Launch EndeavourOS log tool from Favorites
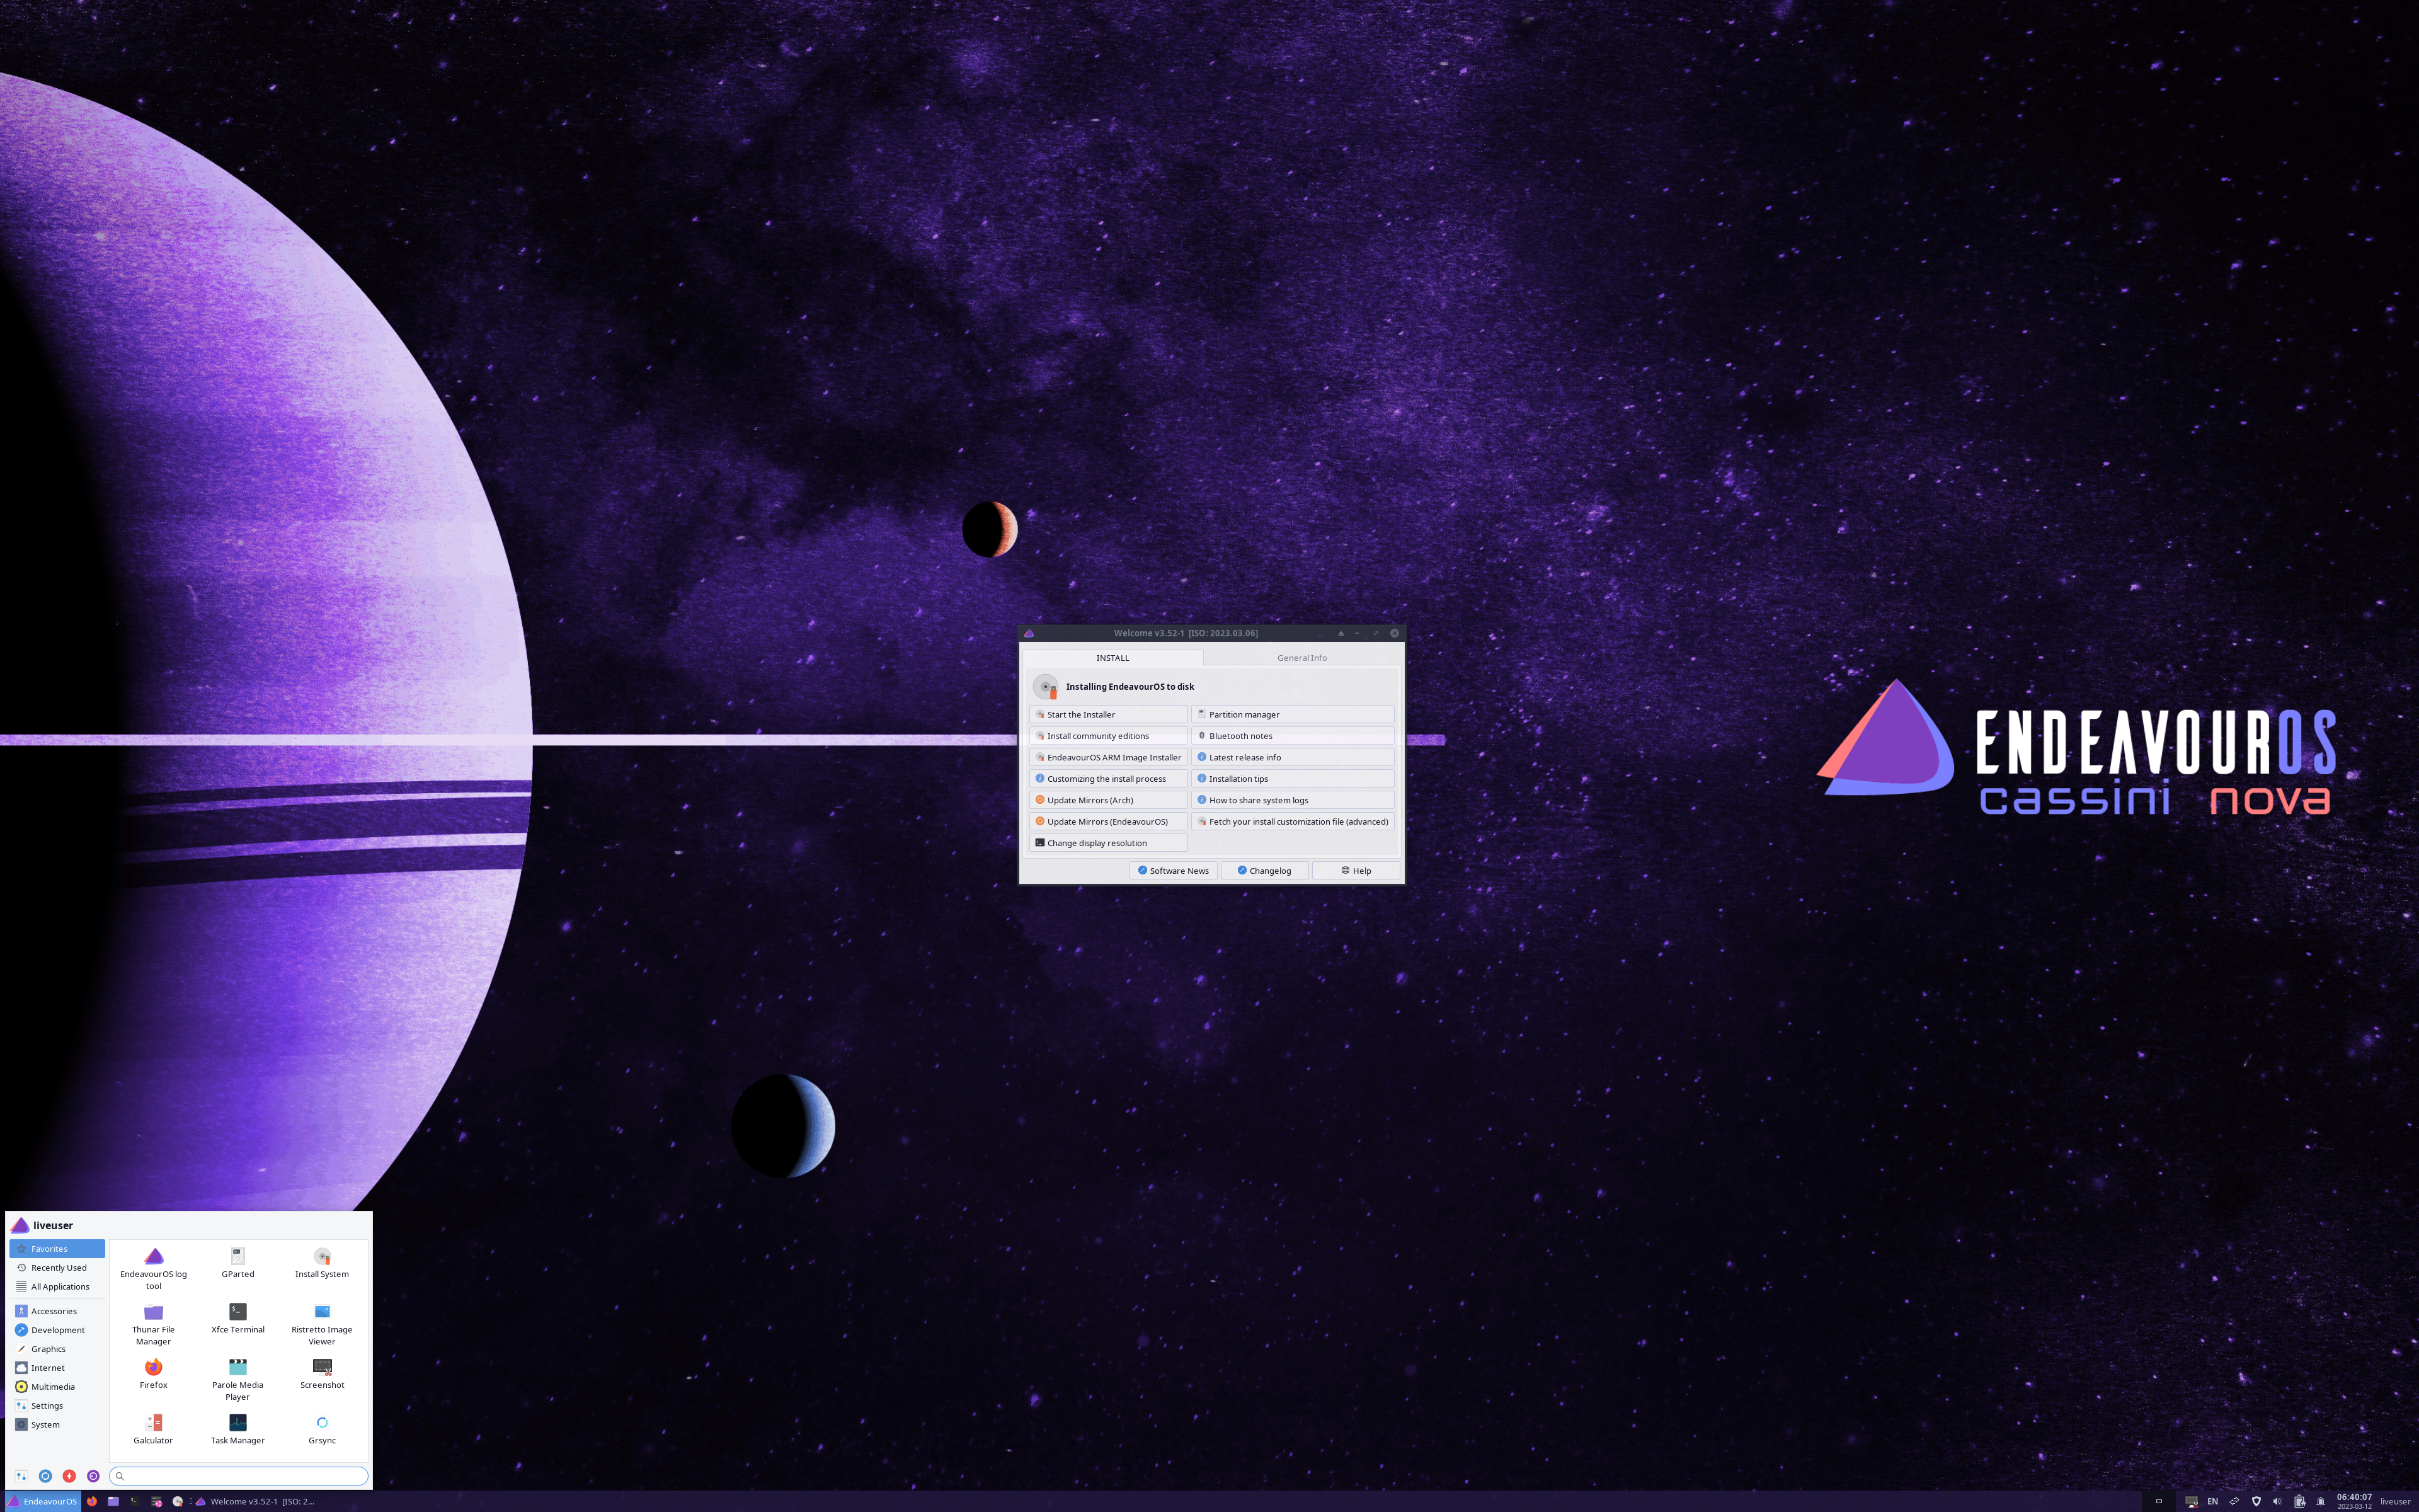Image resolution: width=2419 pixels, height=1512 pixels. coord(153,1268)
